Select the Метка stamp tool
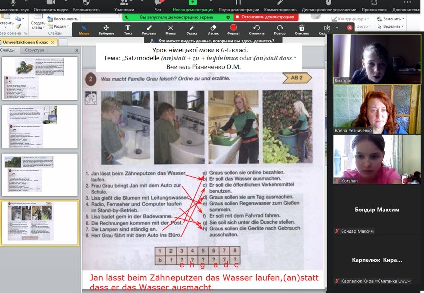 click(x=171, y=30)
